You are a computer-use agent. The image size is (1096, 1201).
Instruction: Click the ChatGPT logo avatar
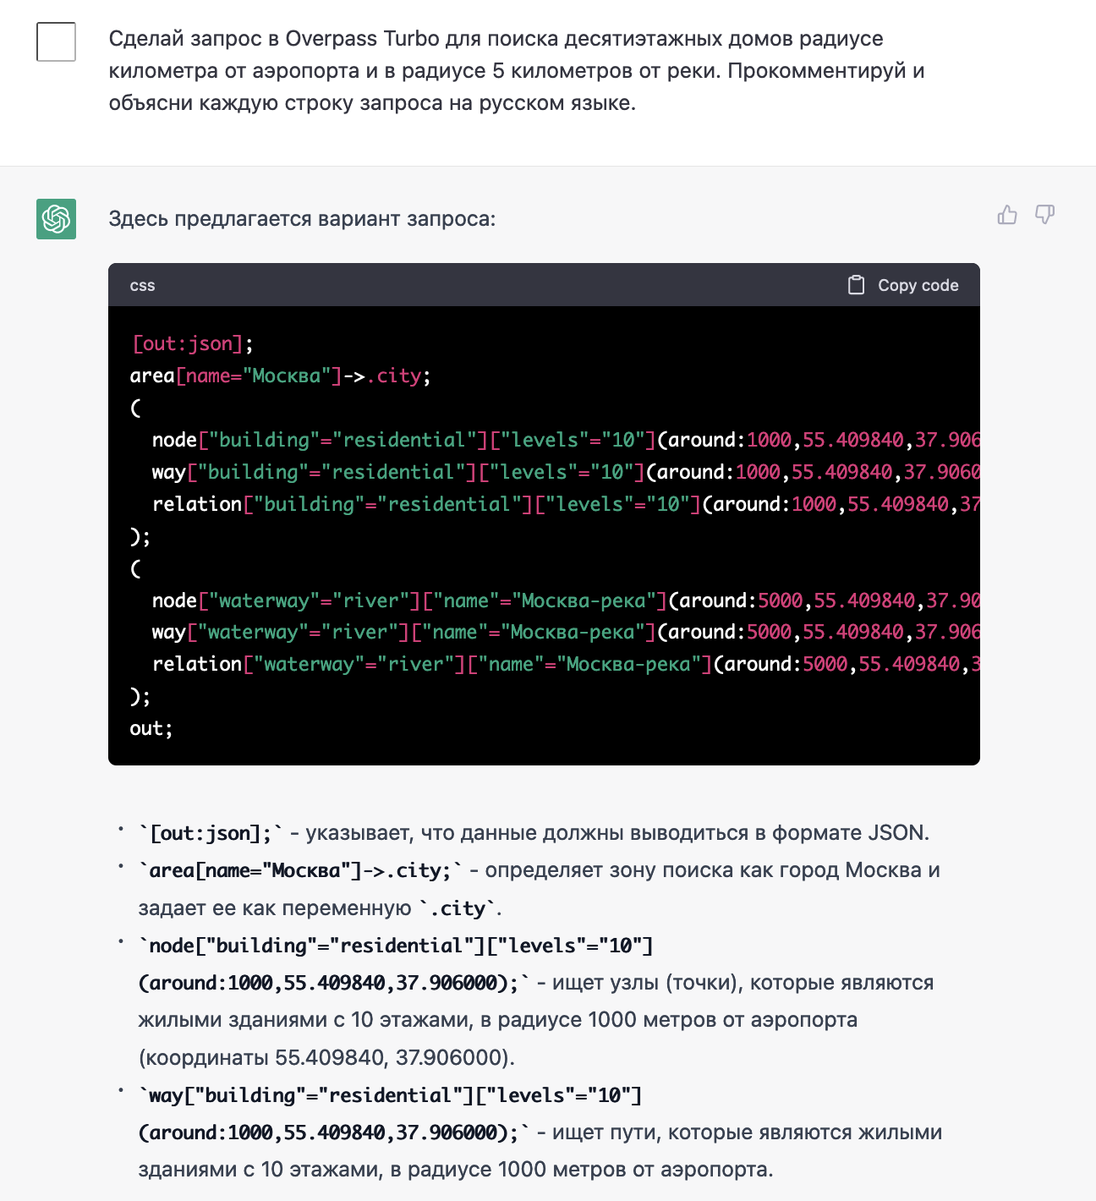click(56, 219)
